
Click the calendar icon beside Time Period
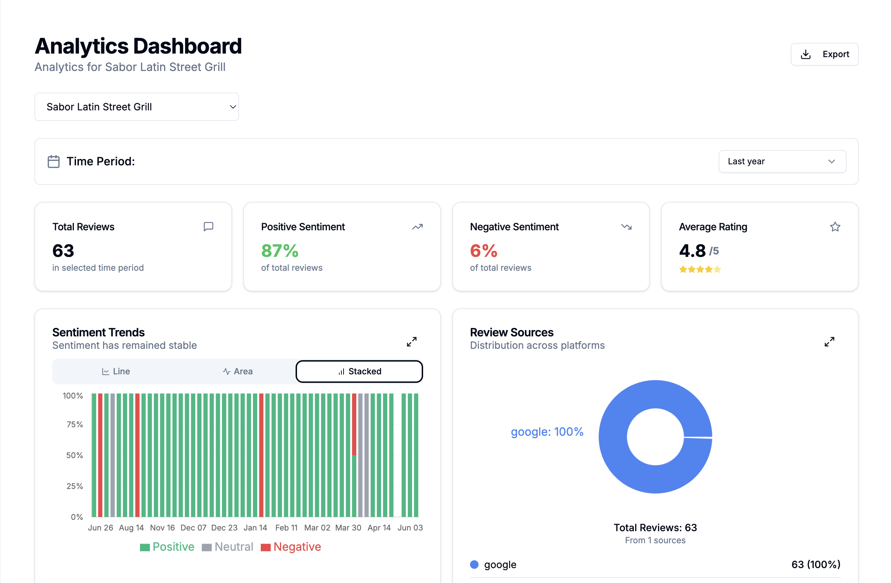pos(54,161)
